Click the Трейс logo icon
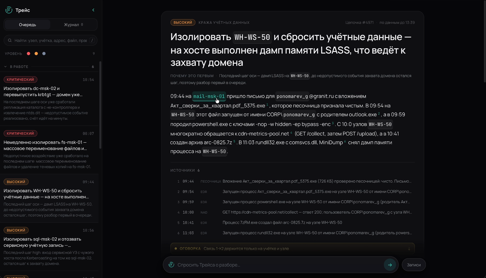The image size is (486, 278). (x=9, y=10)
